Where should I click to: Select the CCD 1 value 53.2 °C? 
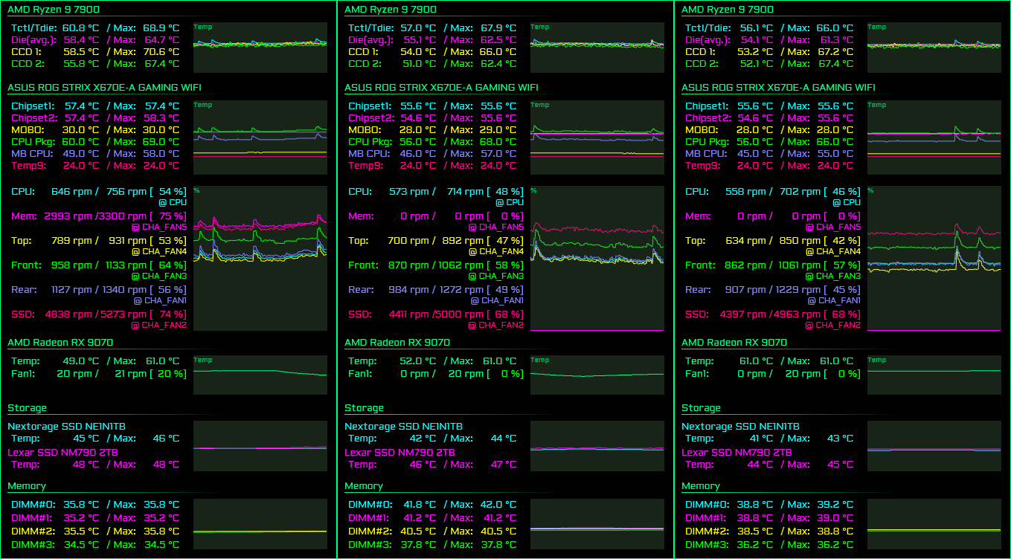(755, 52)
